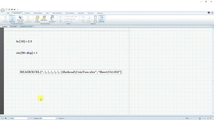Select the sin(90·deg)=1 math region
Image resolution: width=214 pixels, height=120 pixels.
(27, 53)
